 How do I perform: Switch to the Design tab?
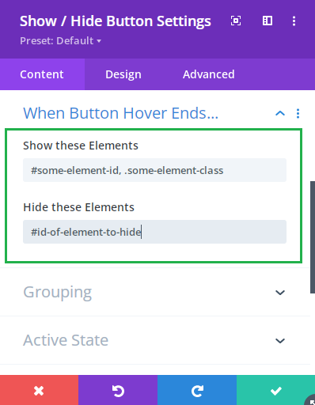(x=123, y=74)
